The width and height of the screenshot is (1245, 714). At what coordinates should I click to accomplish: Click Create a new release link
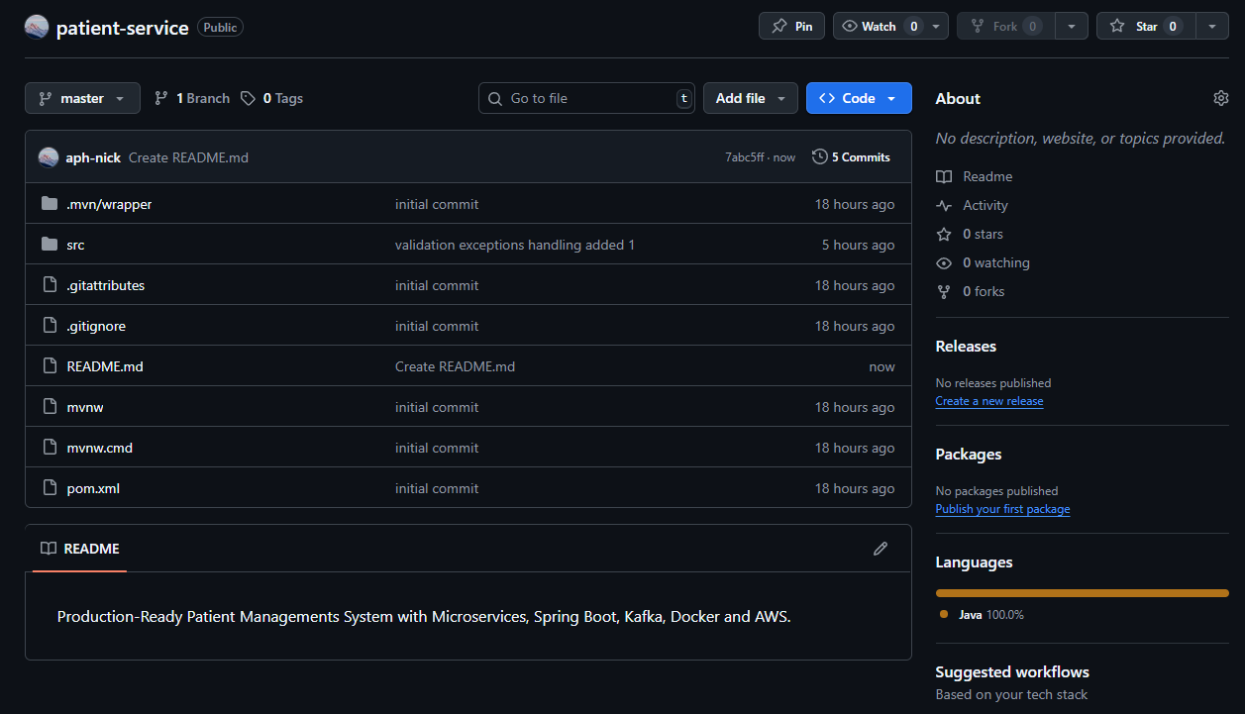click(988, 401)
